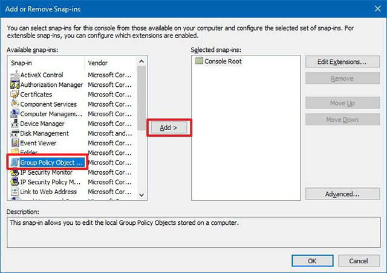Click the Snap-in column header
Image resolution: width=387 pixels, height=273 pixels.
click(x=47, y=63)
